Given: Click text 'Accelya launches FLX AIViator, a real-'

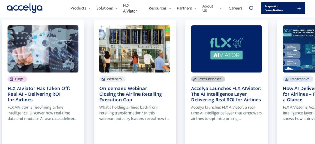Looking at the screenshot, I should [223, 108].
